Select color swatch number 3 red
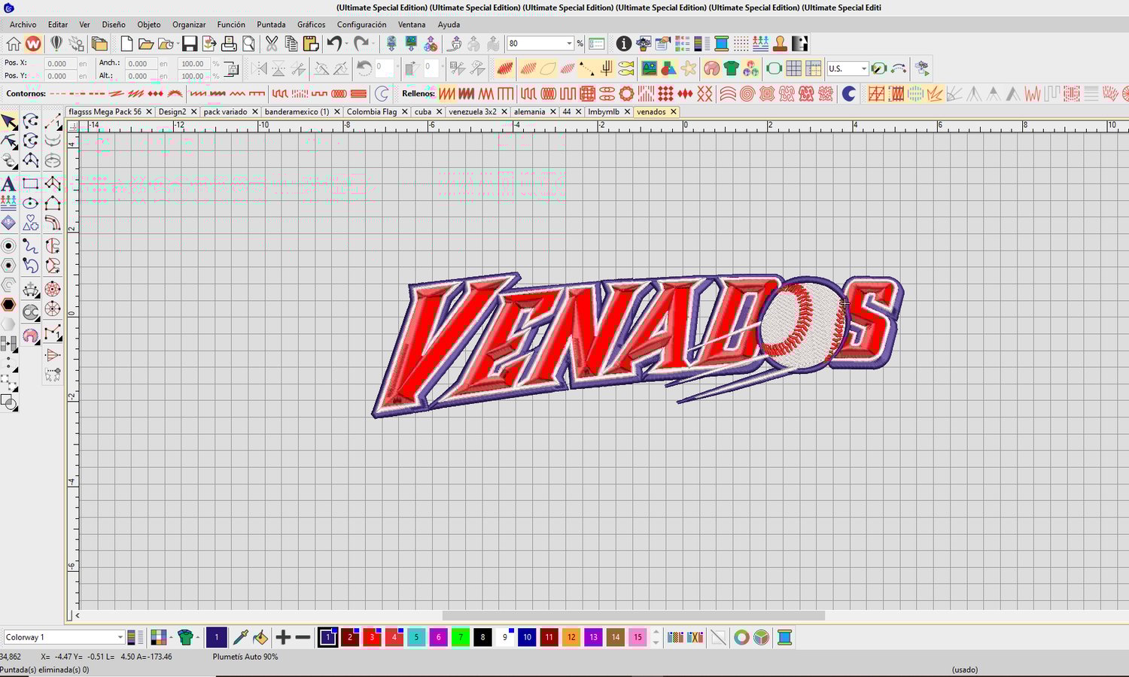The width and height of the screenshot is (1129, 677). click(372, 638)
